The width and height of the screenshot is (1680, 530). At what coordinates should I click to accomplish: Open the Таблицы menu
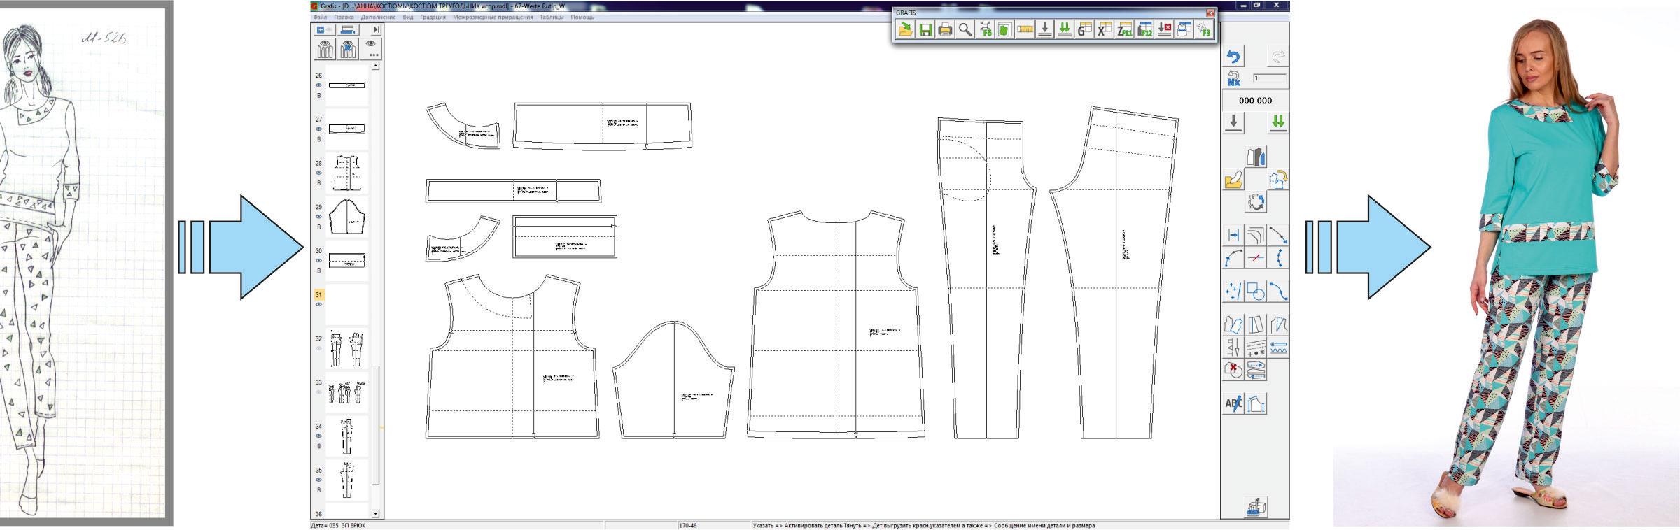[x=552, y=17]
